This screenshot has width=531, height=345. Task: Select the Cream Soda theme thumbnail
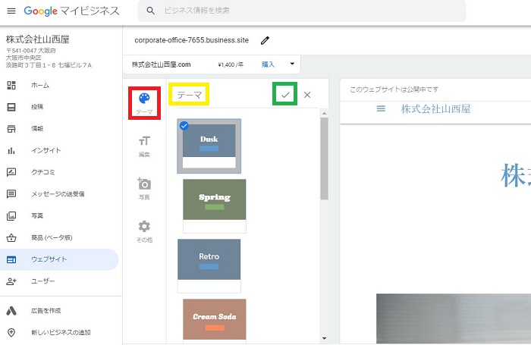point(215,321)
